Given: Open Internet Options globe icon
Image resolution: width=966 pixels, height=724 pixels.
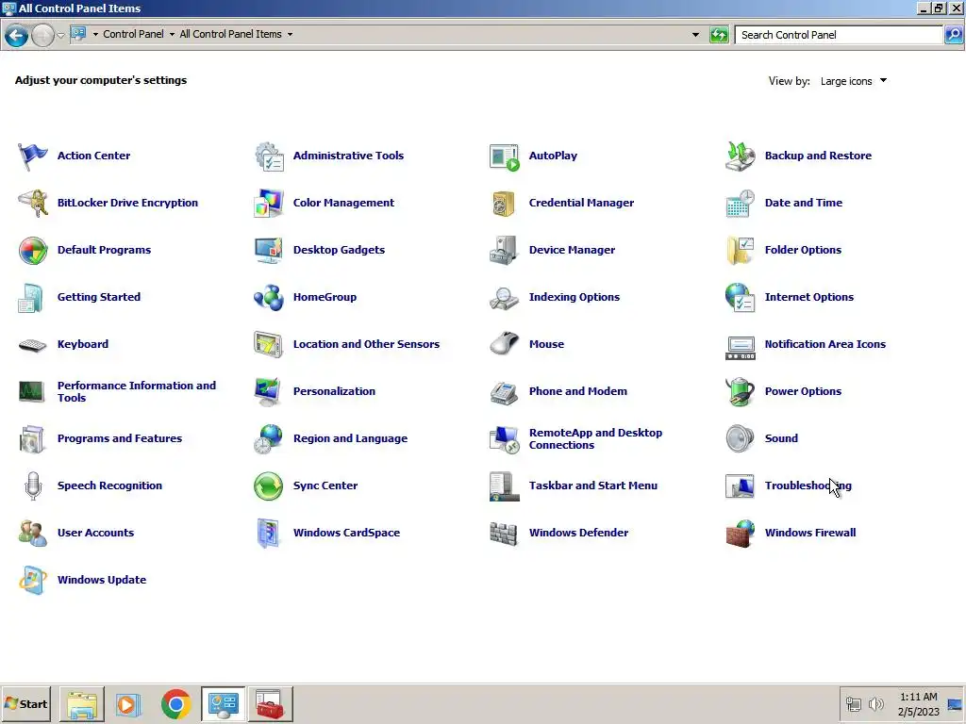Looking at the screenshot, I should coord(740,297).
